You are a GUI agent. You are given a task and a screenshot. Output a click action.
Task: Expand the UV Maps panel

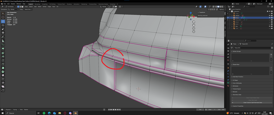[235, 80]
